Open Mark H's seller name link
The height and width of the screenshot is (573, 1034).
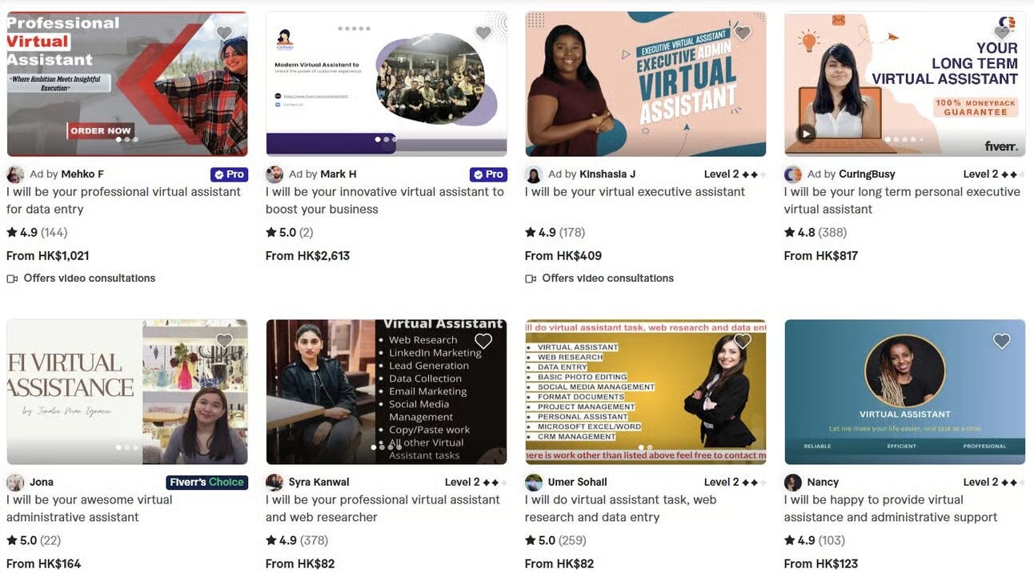coord(339,174)
